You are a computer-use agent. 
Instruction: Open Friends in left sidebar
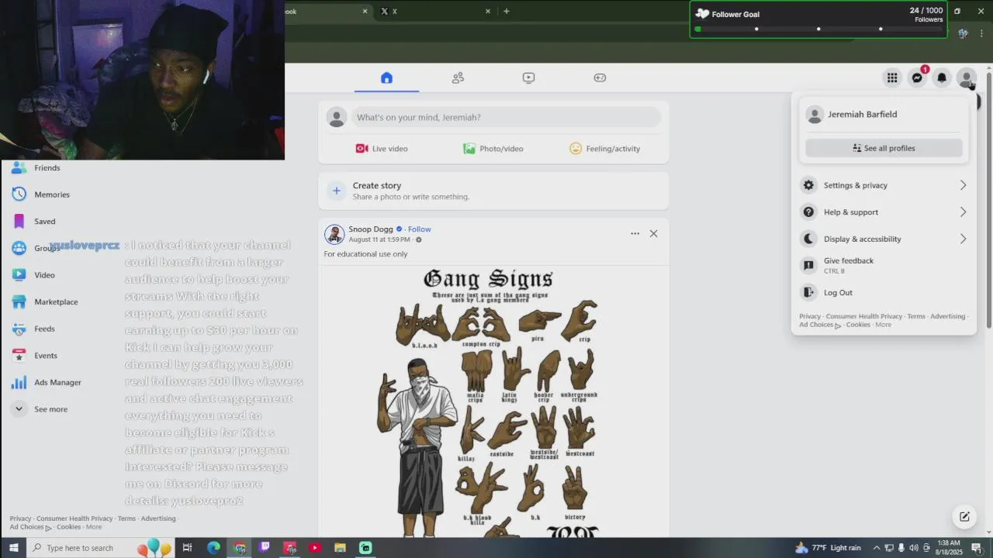[x=47, y=168]
